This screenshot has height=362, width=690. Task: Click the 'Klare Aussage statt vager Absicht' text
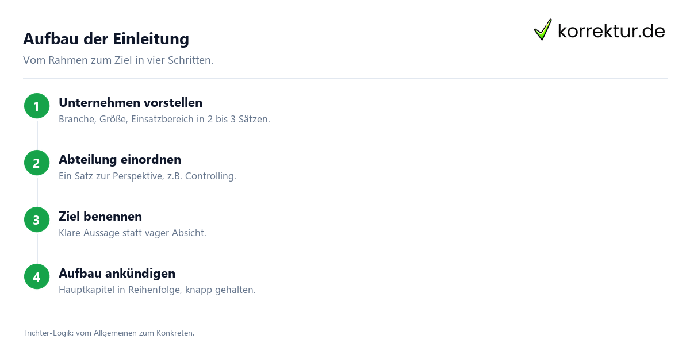(x=132, y=233)
